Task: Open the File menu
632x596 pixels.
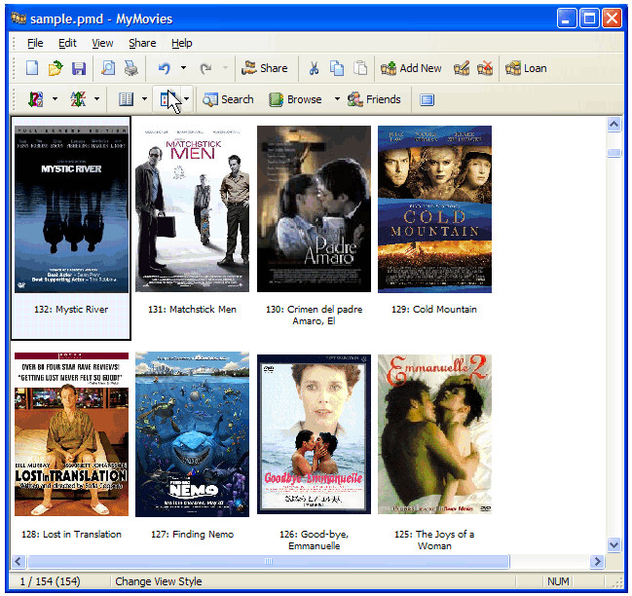Action: [x=35, y=43]
